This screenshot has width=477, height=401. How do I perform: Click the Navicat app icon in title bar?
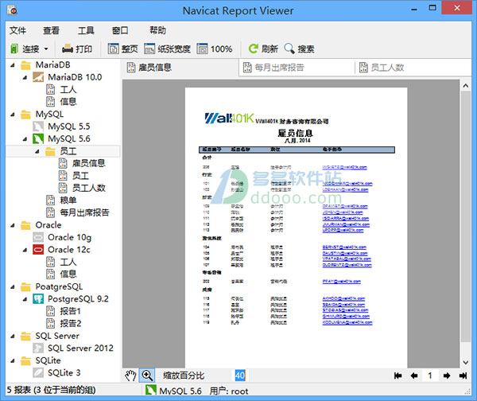coord(13,10)
